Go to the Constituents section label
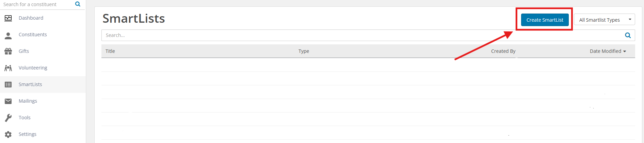Image resolution: width=644 pixels, height=143 pixels. (x=33, y=35)
